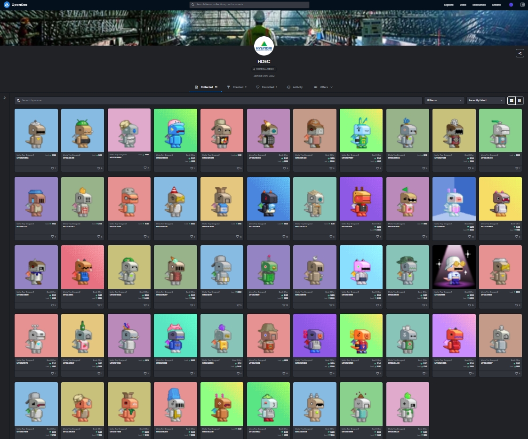Viewport: 528px width, 439px height.
Task: Open the purple account avatar menu
Action: [x=511, y=5]
